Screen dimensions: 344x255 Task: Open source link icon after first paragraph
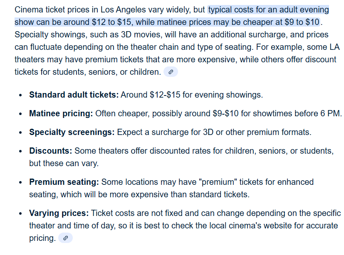[x=171, y=72]
